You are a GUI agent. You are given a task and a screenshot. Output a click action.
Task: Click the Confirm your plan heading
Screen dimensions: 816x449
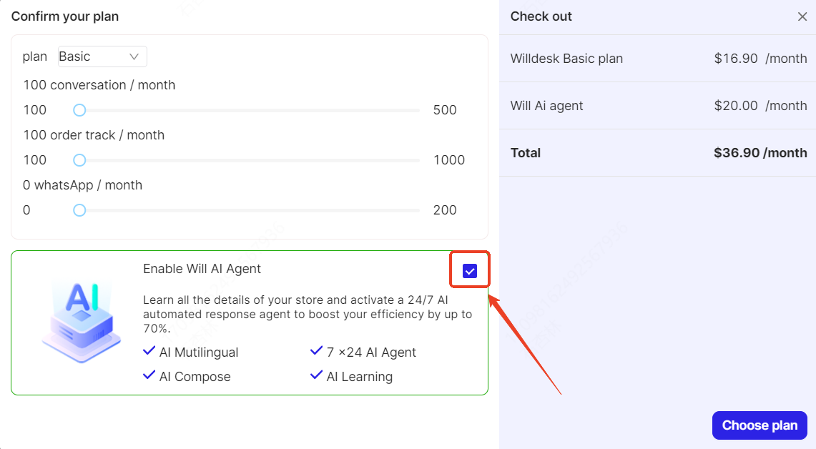pos(65,16)
